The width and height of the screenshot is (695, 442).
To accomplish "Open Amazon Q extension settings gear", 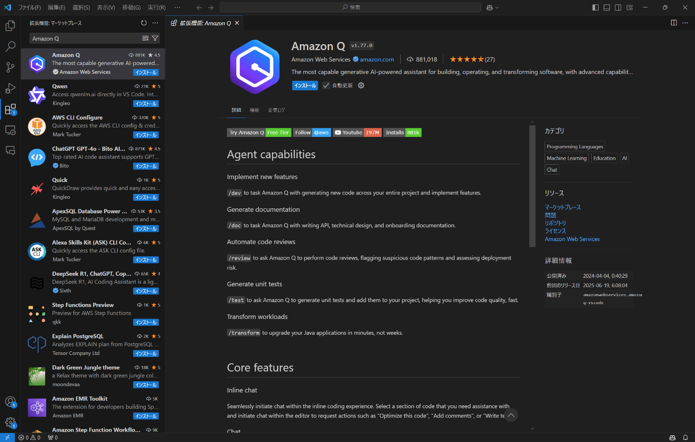I will pos(361,85).
